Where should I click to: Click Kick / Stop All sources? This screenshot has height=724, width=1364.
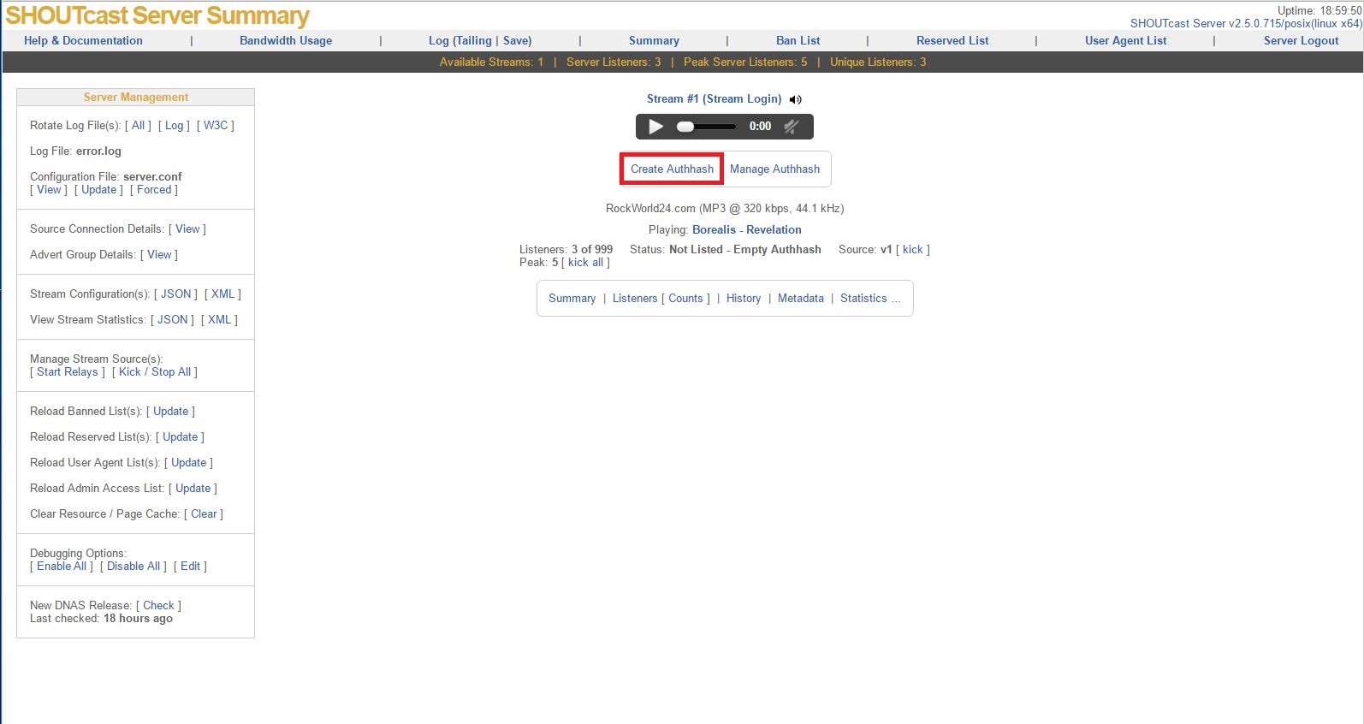(x=155, y=371)
